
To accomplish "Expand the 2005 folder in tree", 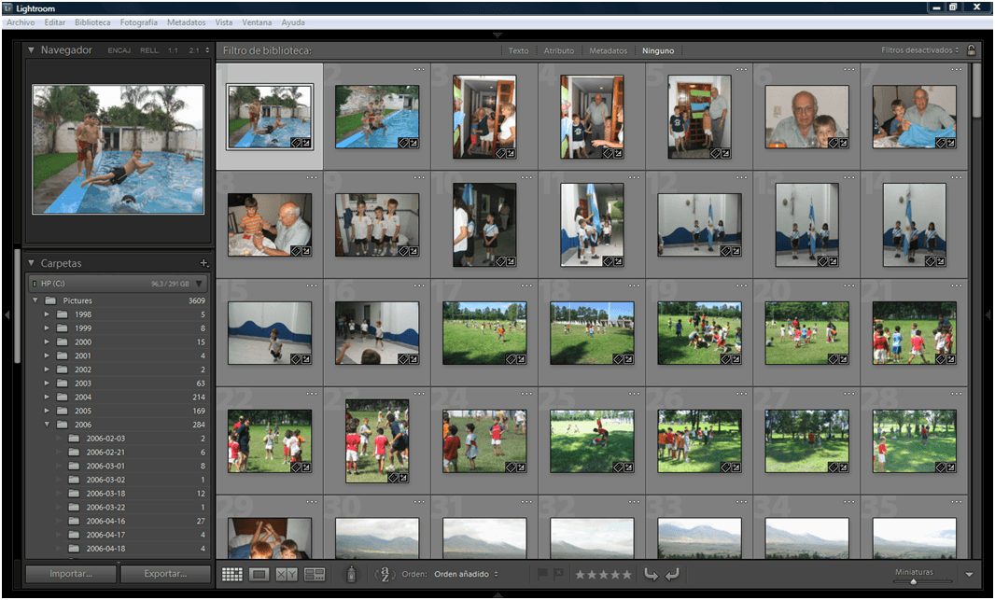I will click(x=47, y=411).
